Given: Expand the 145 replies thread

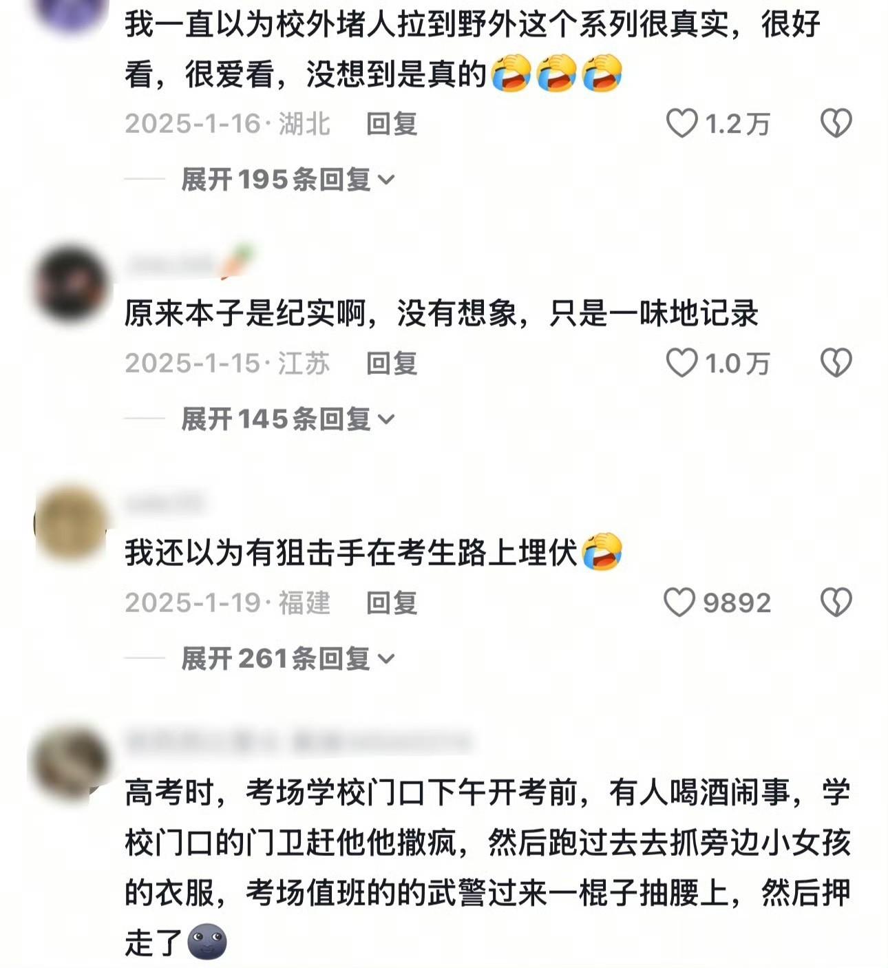Looking at the screenshot, I should click(x=288, y=419).
